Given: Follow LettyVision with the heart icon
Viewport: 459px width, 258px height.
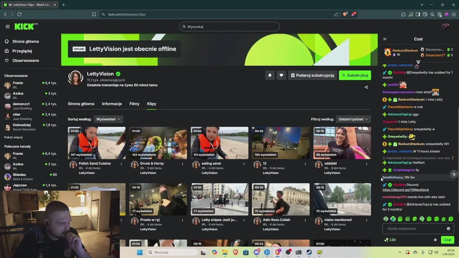Looking at the screenshot, I should (x=281, y=75).
